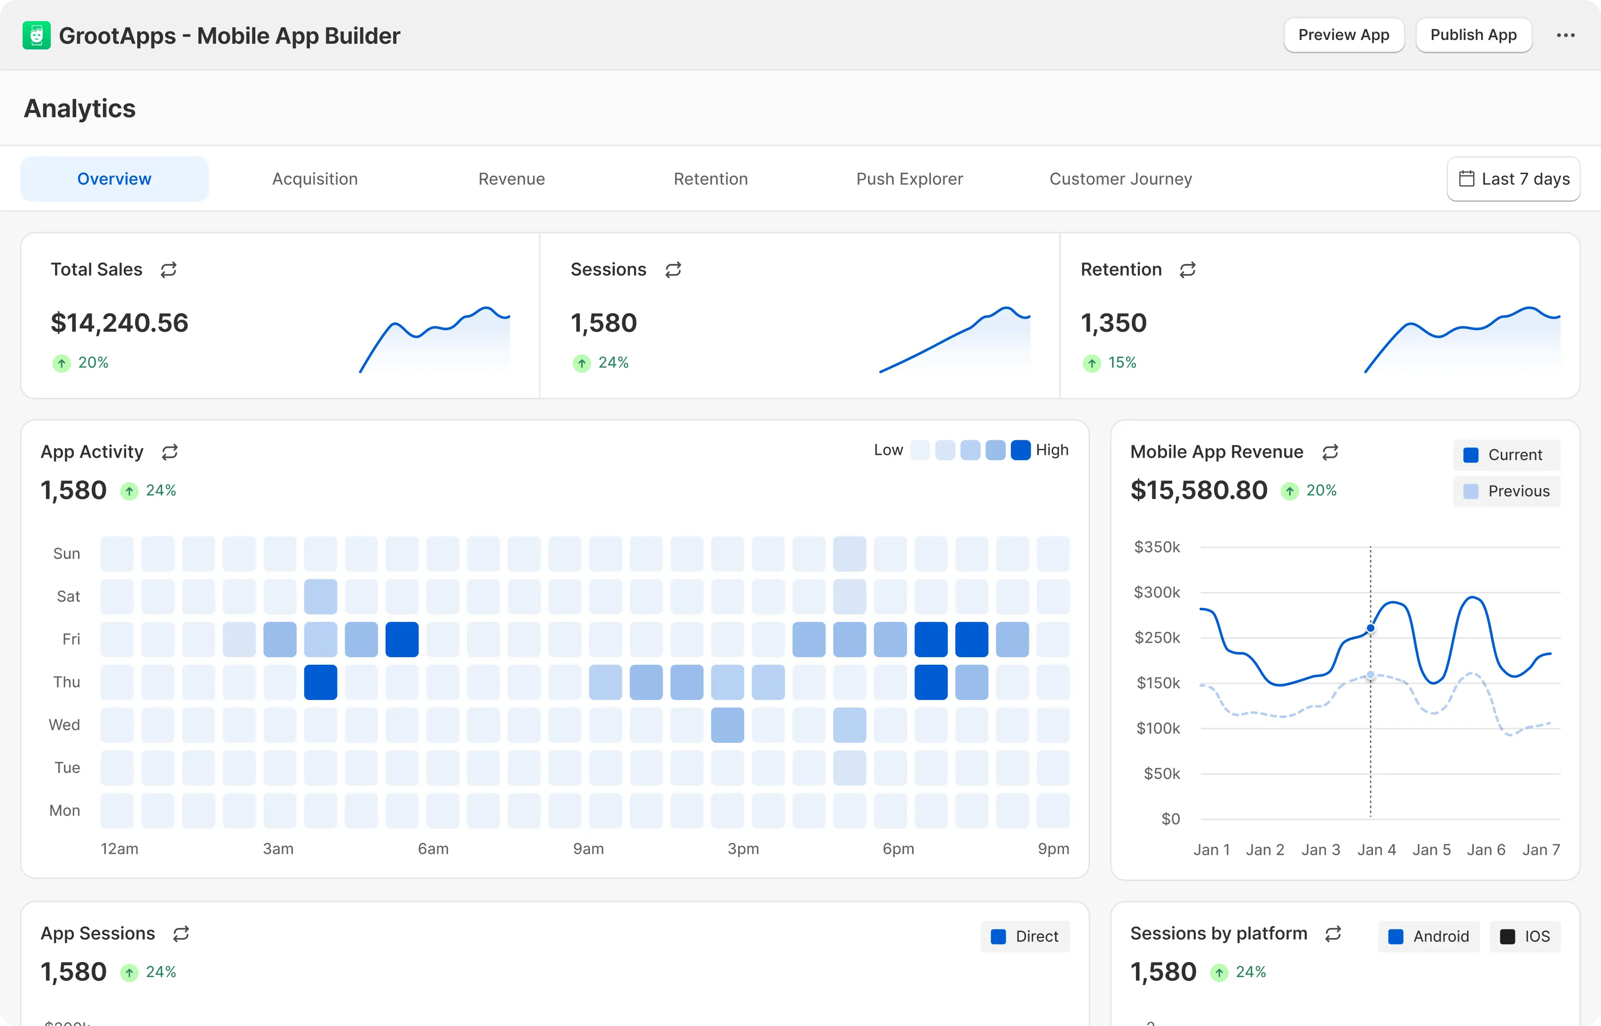Refresh the Sessions card
This screenshot has height=1026, width=1601.
(x=673, y=270)
